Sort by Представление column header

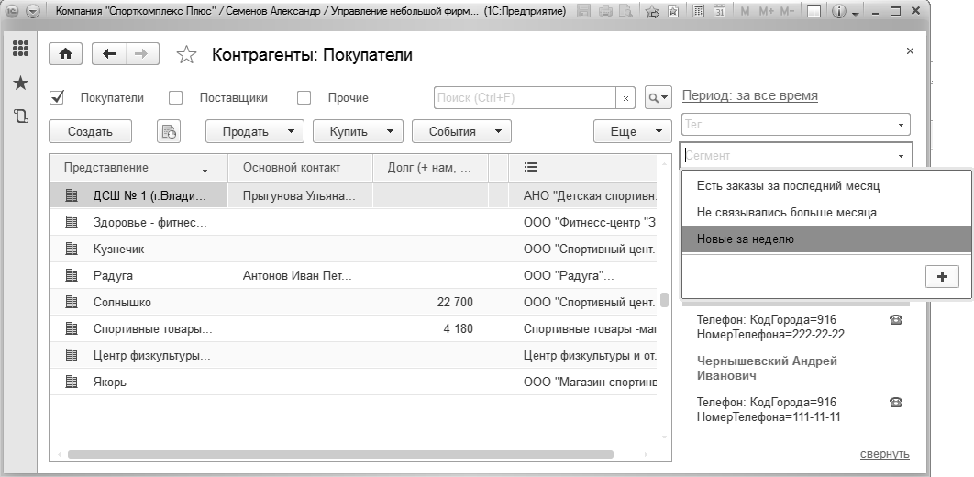138,168
